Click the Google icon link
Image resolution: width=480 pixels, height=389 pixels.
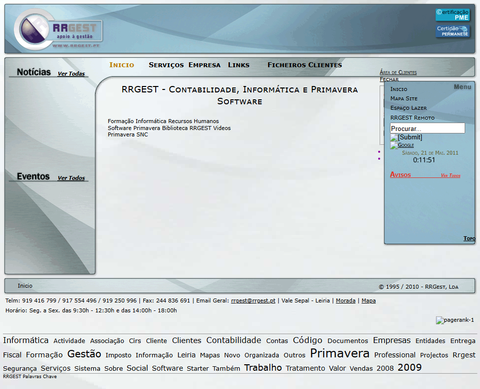point(402,145)
